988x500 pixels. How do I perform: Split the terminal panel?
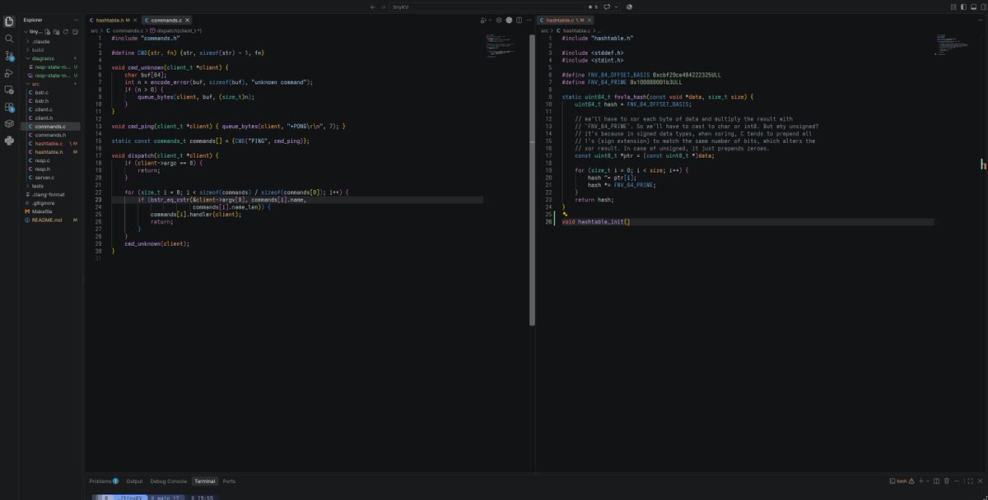pos(937,481)
